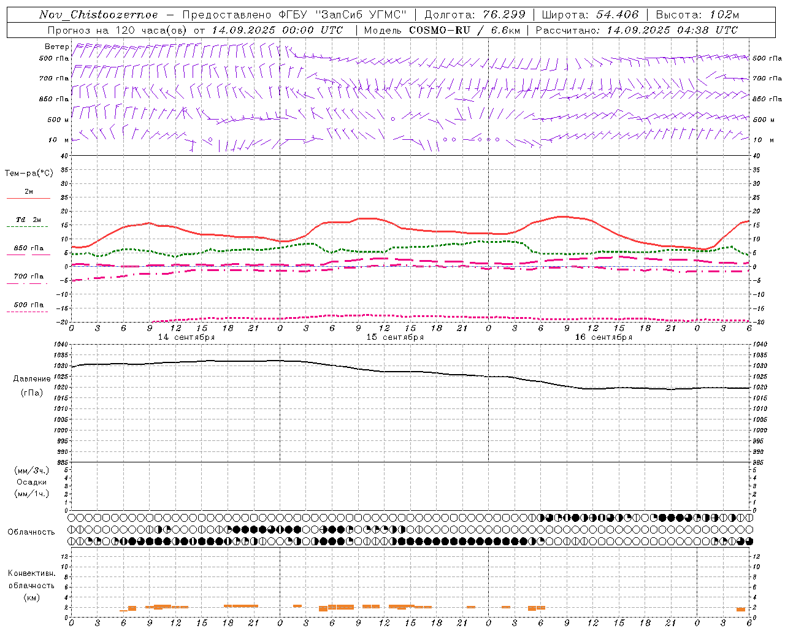Screen dimensions: 785x628
Task: Click 1030 on the left pressure axis
Action: point(62,366)
